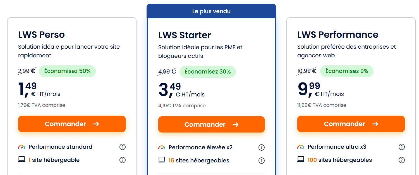Open tooltip for Performance ultra x3

click(x=402, y=146)
